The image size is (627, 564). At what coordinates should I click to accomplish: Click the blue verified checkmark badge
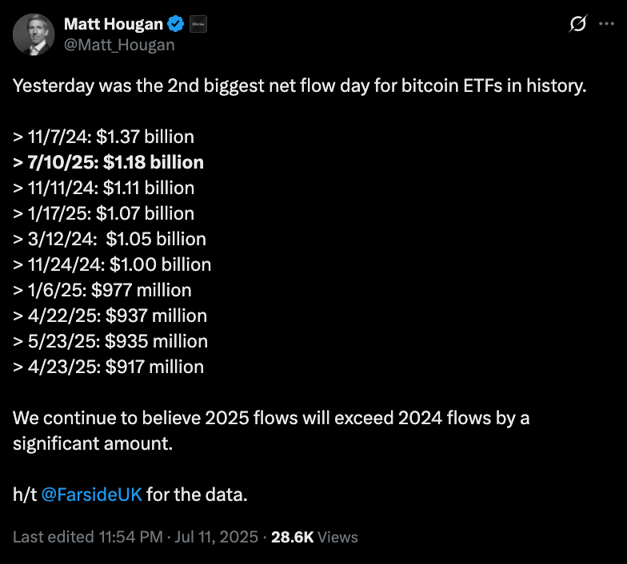(175, 24)
